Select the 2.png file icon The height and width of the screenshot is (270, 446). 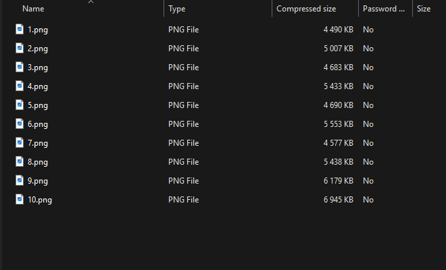20,48
